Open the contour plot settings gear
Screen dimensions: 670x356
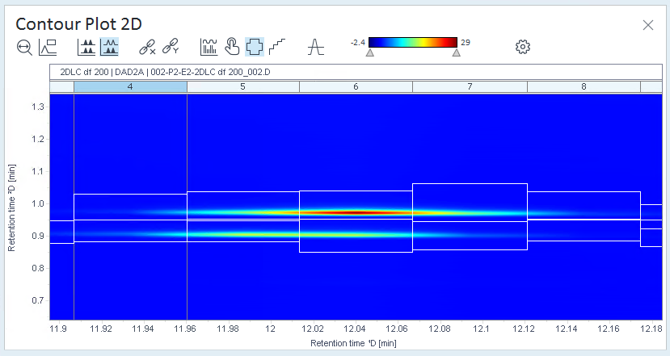(523, 47)
